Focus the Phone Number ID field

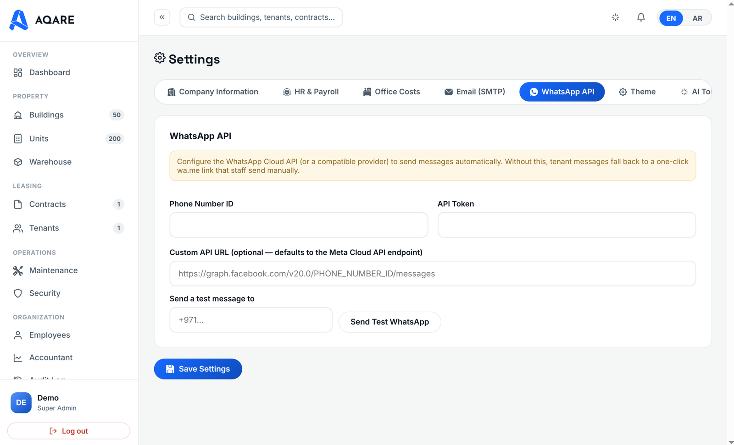[x=299, y=225]
